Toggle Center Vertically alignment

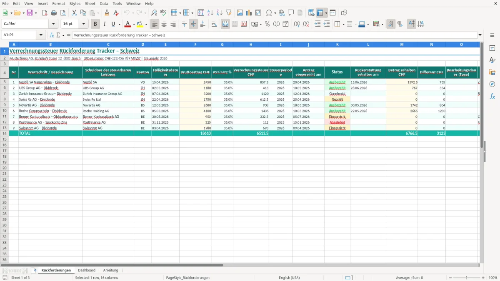[x=193, y=24]
